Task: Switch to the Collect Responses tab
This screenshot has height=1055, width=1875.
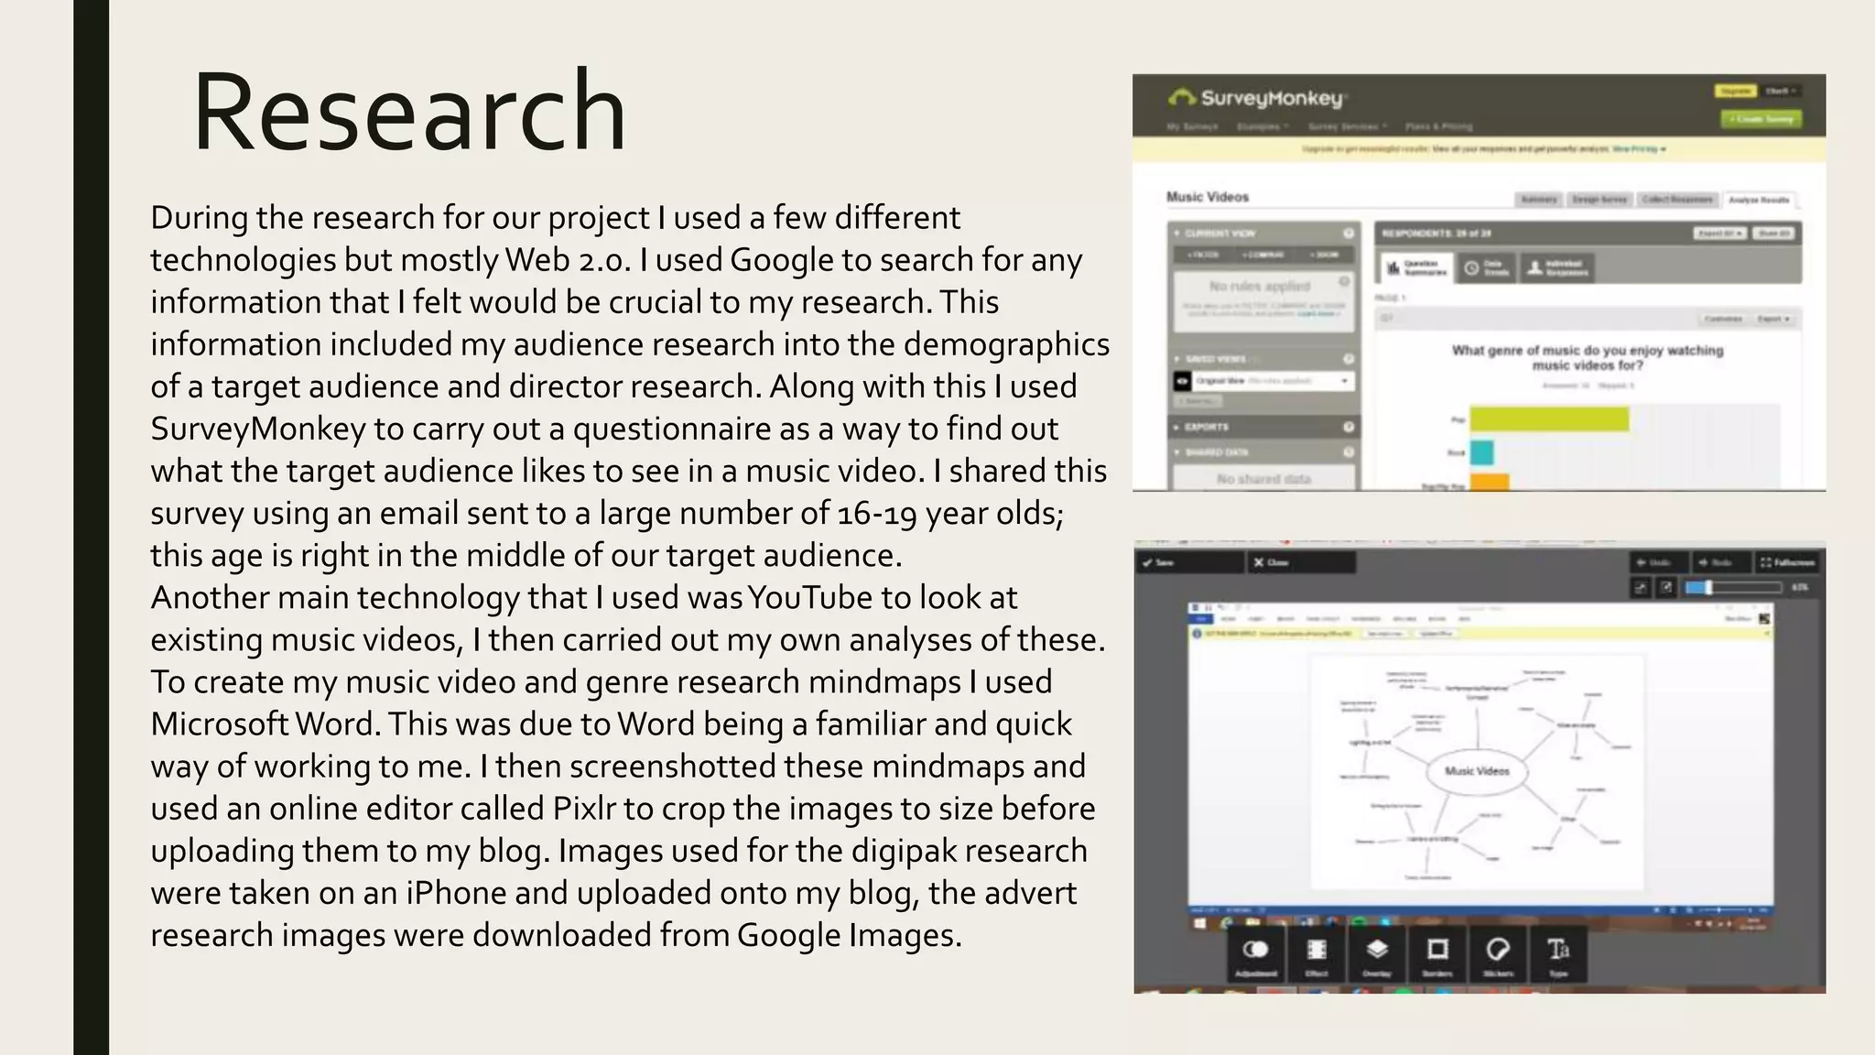Action: pos(1677,199)
